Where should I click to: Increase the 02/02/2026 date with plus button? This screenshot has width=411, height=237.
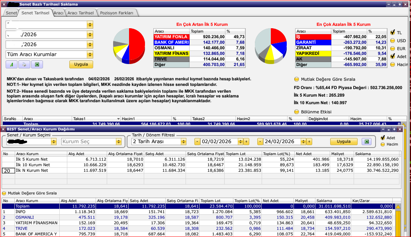246,142
